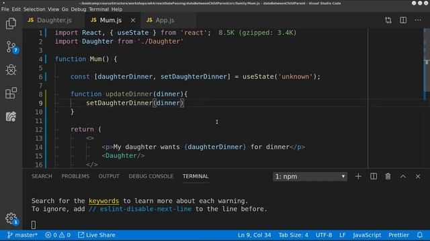This screenshot has height=241, width=430.
Task: Open the editor More Actions ellipsis
Action: tap(418, 20)
